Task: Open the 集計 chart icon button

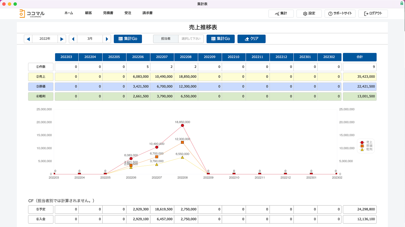Action: tap(281, 14)
